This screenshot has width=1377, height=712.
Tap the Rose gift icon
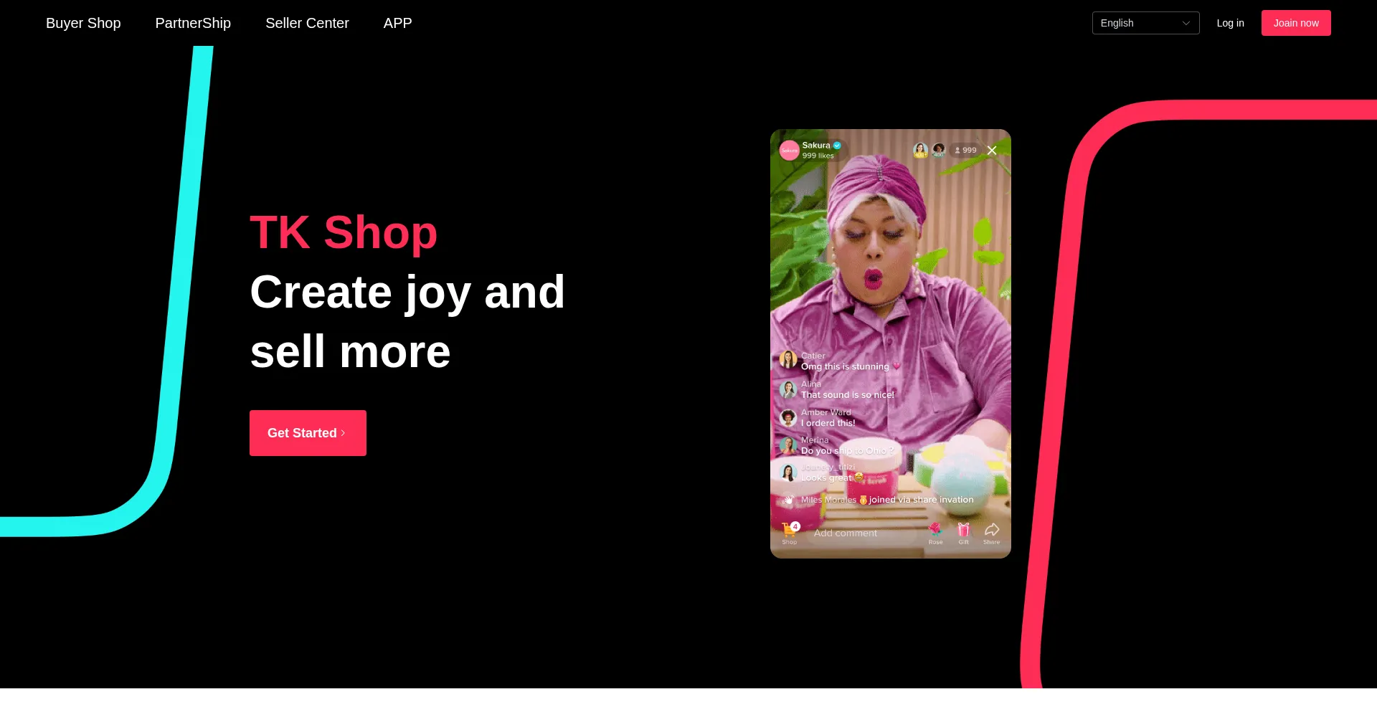pos(935,530)
